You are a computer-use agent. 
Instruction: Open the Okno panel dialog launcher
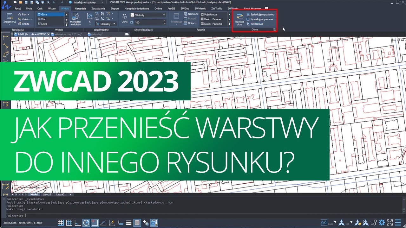(x=274, y=30)
